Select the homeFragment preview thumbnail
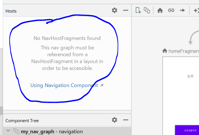 (181, 96)
